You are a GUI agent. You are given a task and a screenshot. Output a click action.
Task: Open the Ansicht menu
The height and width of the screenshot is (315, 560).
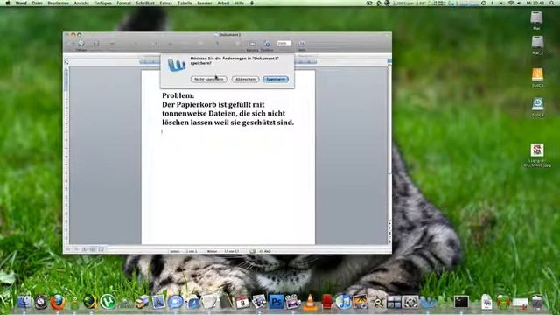point(81,3)
